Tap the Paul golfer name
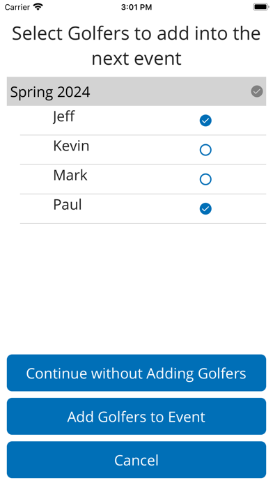Screen dimensions: 273x485 coord(68,205)
